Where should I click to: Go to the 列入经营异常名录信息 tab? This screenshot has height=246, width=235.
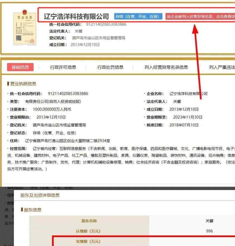coord(166,67)
